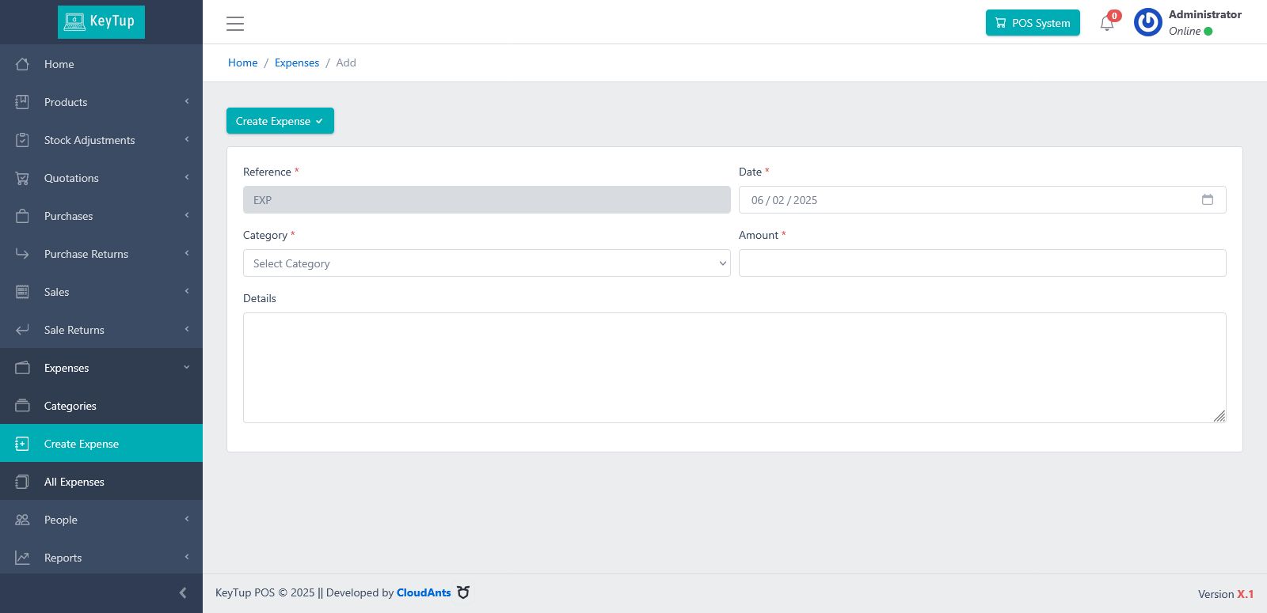Click the Categories icon in sidebar
This screenshot has height=613, width=1267.
(x=22, y=406)
